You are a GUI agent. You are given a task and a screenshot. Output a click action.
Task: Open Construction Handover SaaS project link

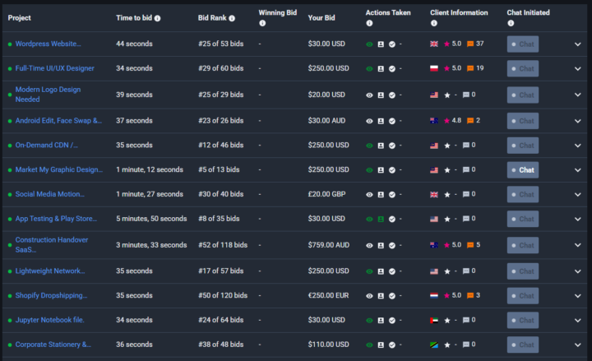pyautogui.click(x=52, y=245)
